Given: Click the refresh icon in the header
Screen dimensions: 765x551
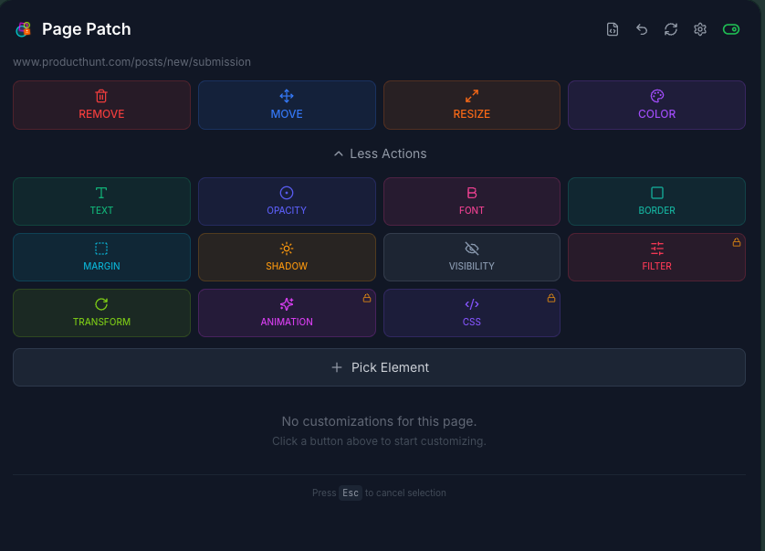Looking at the screenshot, I should (671, 28).
